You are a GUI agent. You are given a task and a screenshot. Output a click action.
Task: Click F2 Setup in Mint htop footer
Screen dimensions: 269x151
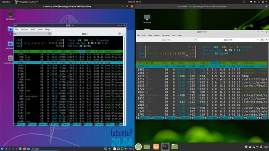pos(156,118)
